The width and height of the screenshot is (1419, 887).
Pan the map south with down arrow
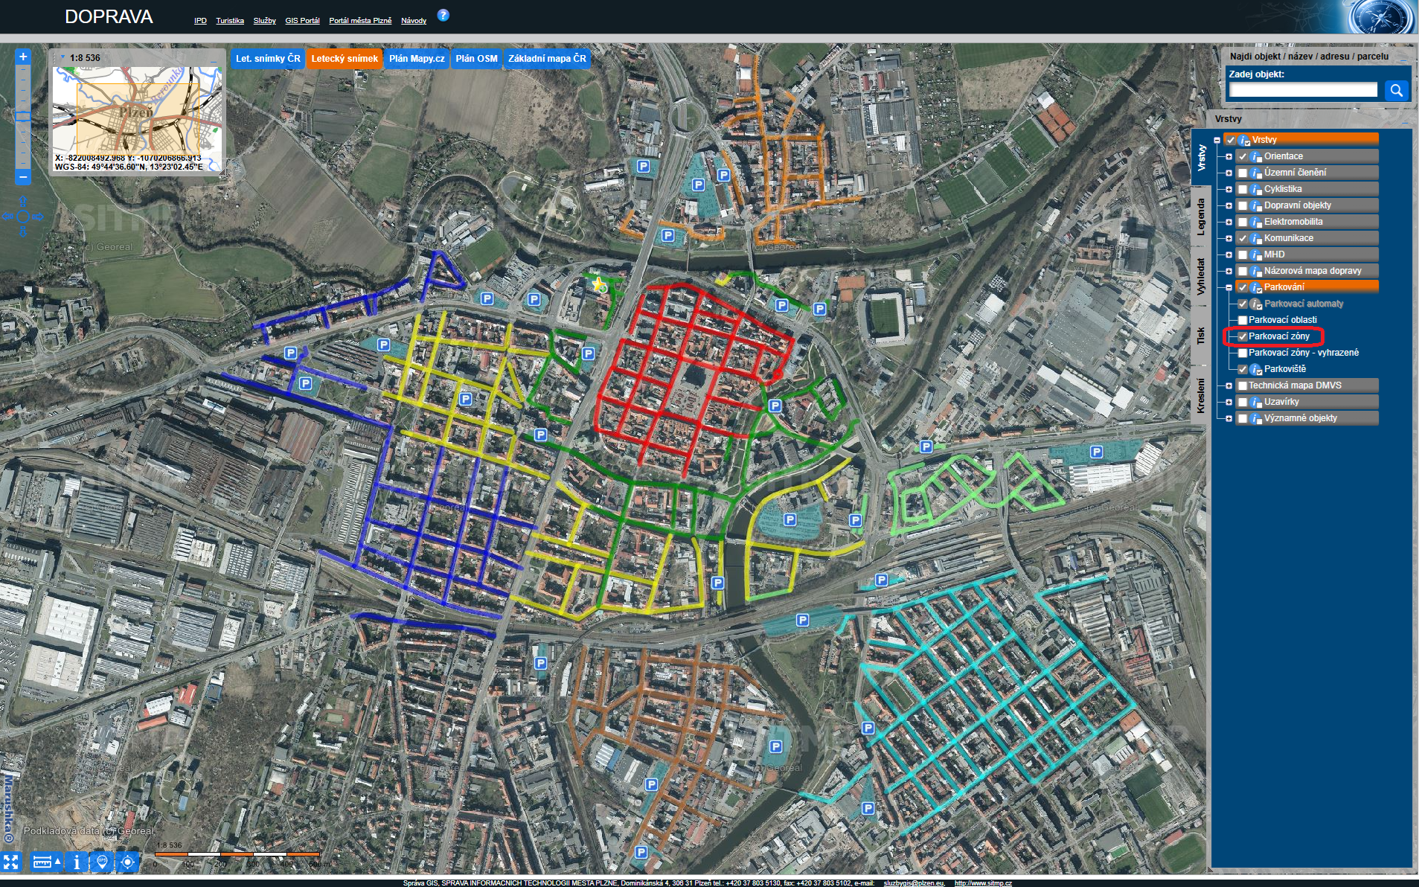pos(23,231)
